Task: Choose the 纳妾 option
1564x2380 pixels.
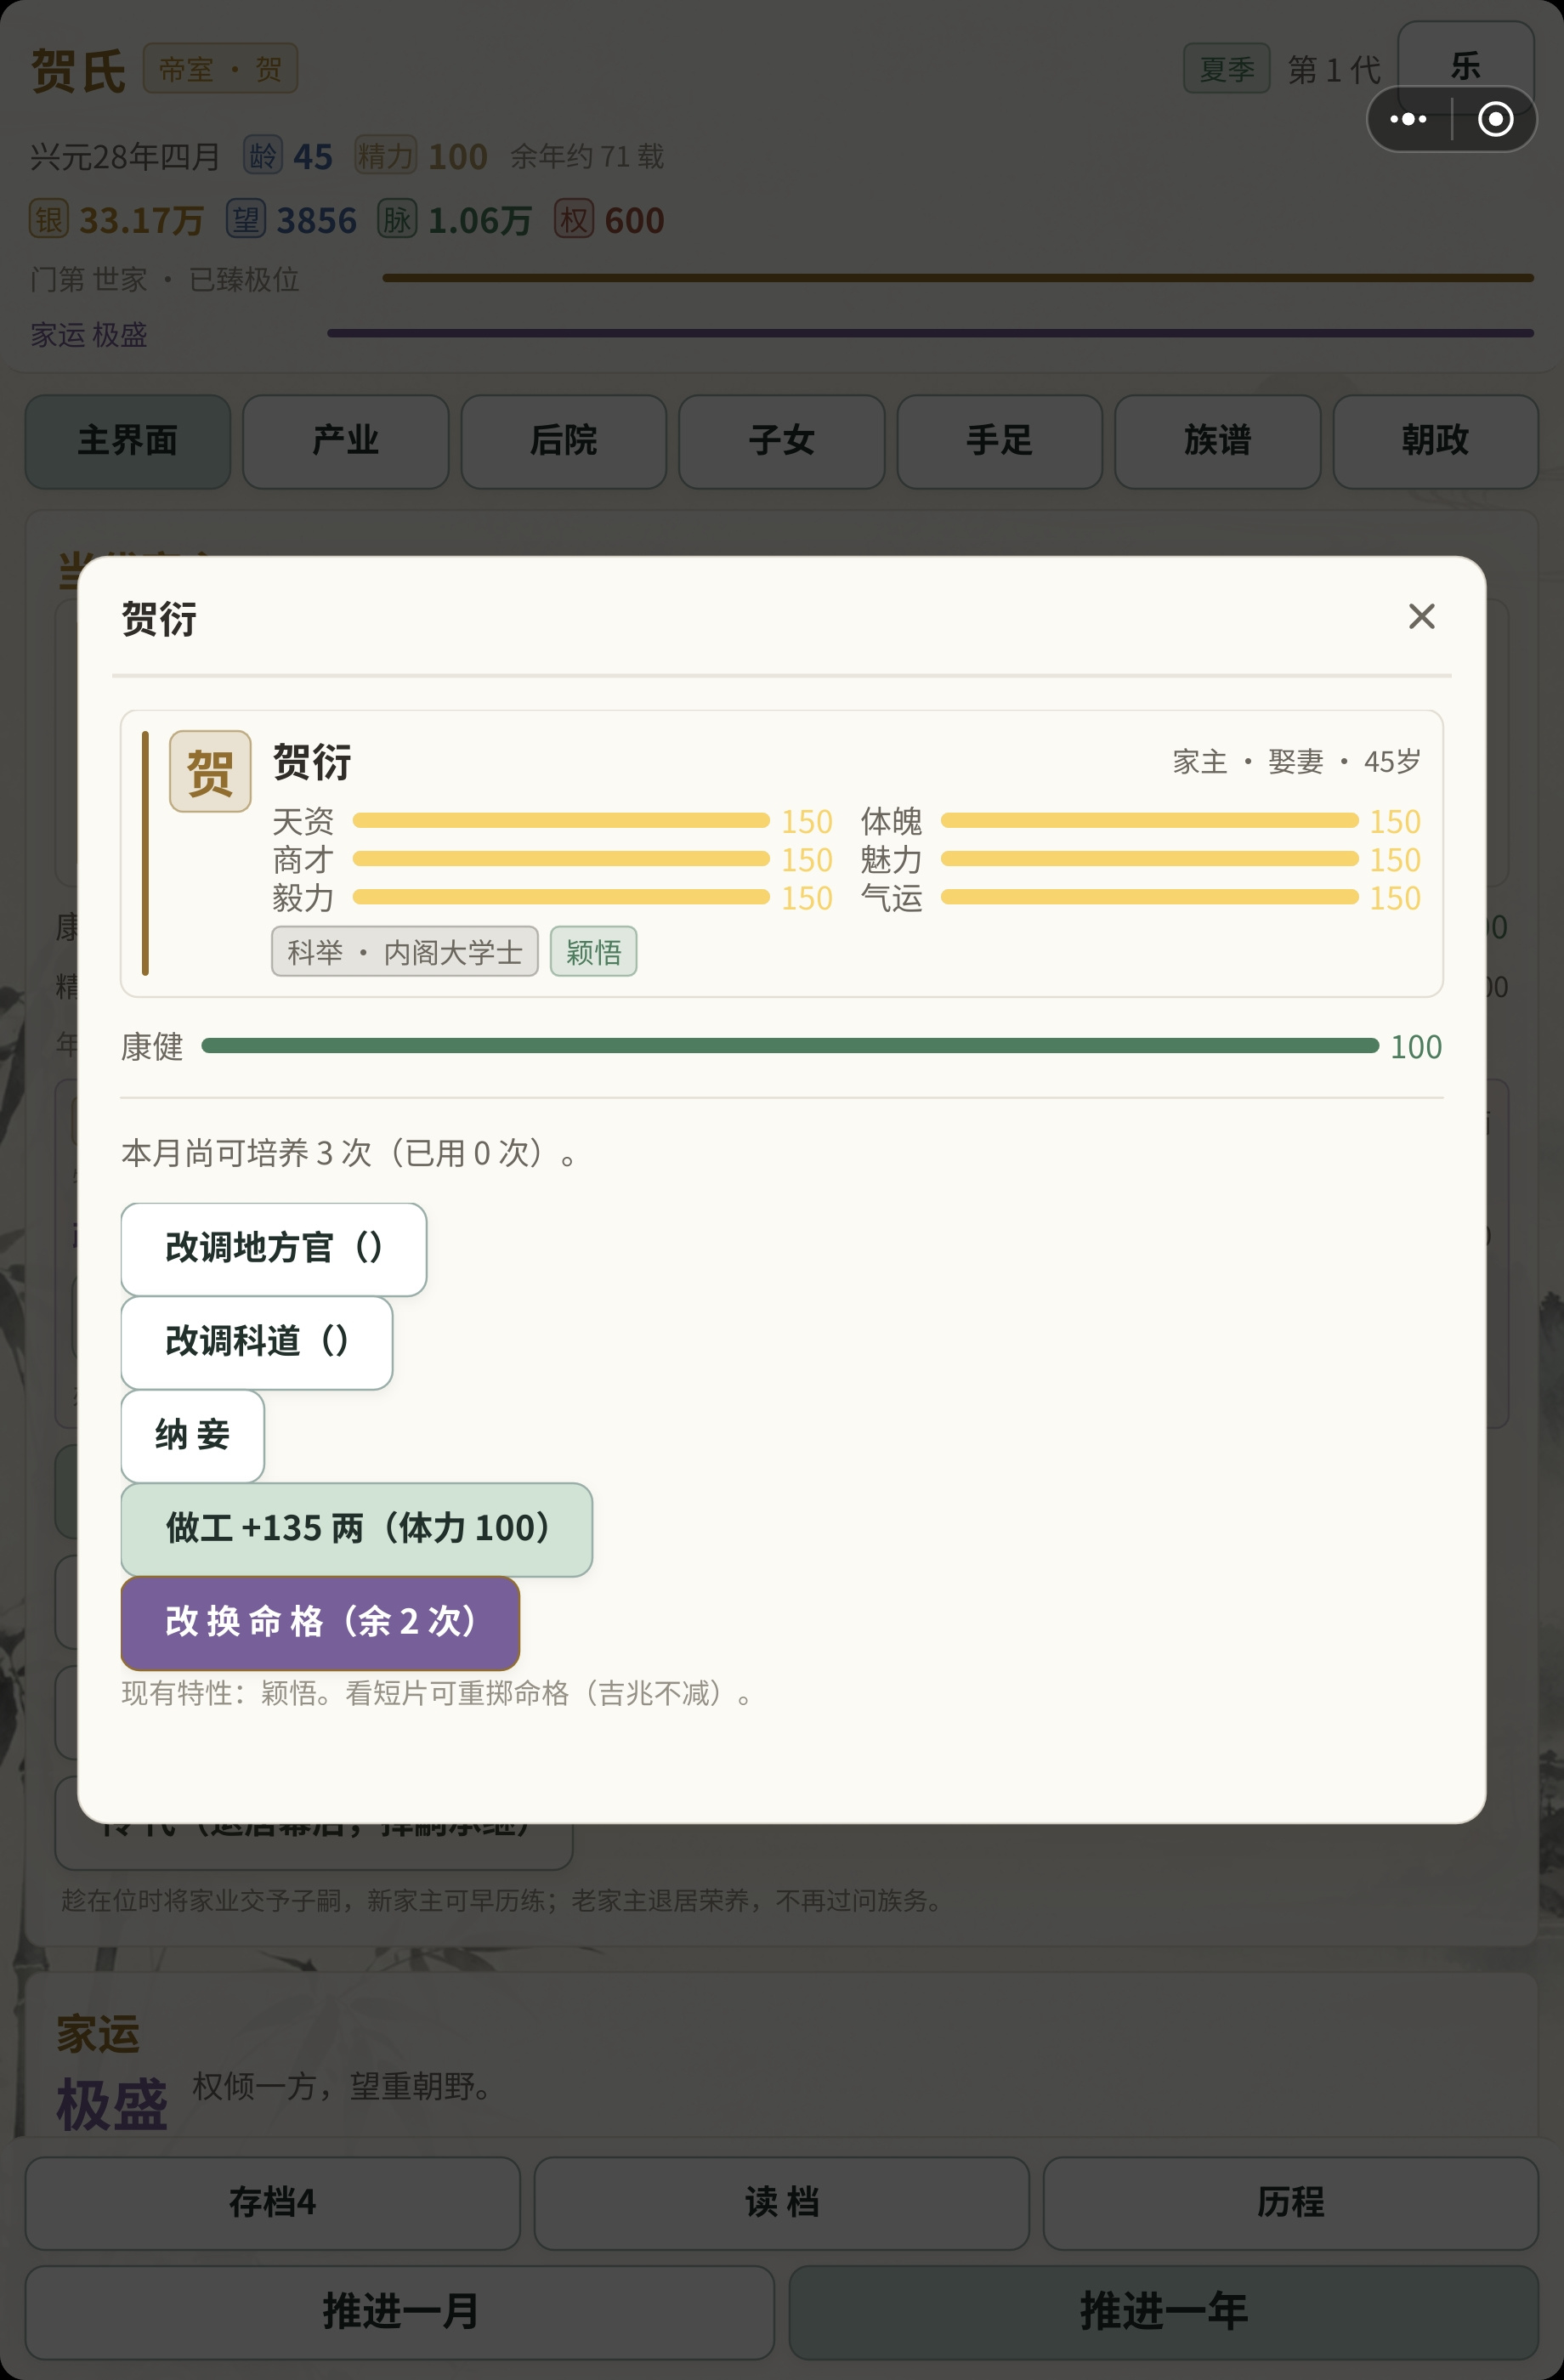Action: [193, 1435]
